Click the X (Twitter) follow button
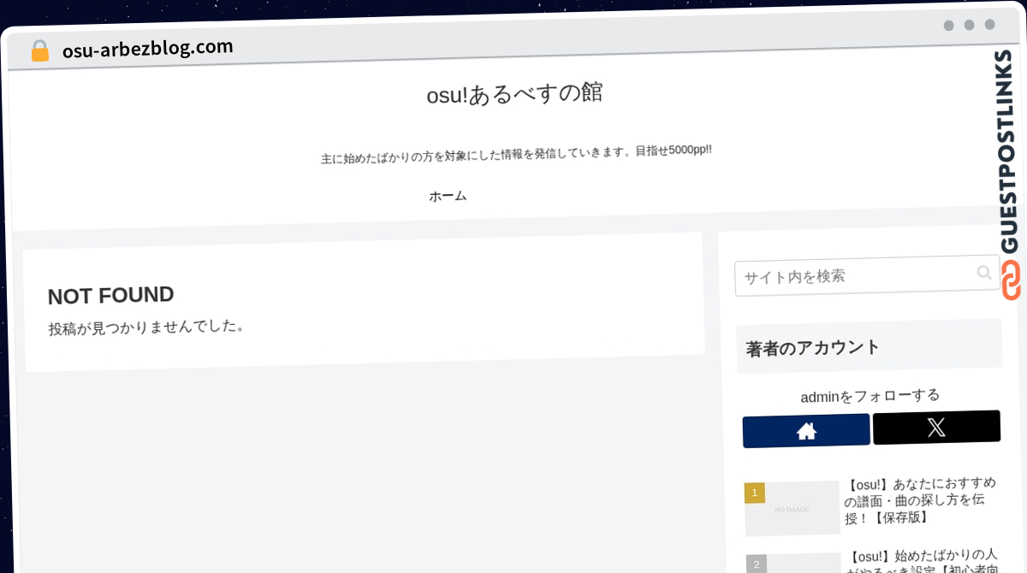Image resolution: width=1027 pixels, height=573 pixels. coord(936,427)
